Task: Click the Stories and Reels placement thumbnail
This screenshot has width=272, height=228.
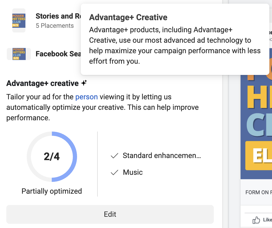Action: (x=19, y=20)
